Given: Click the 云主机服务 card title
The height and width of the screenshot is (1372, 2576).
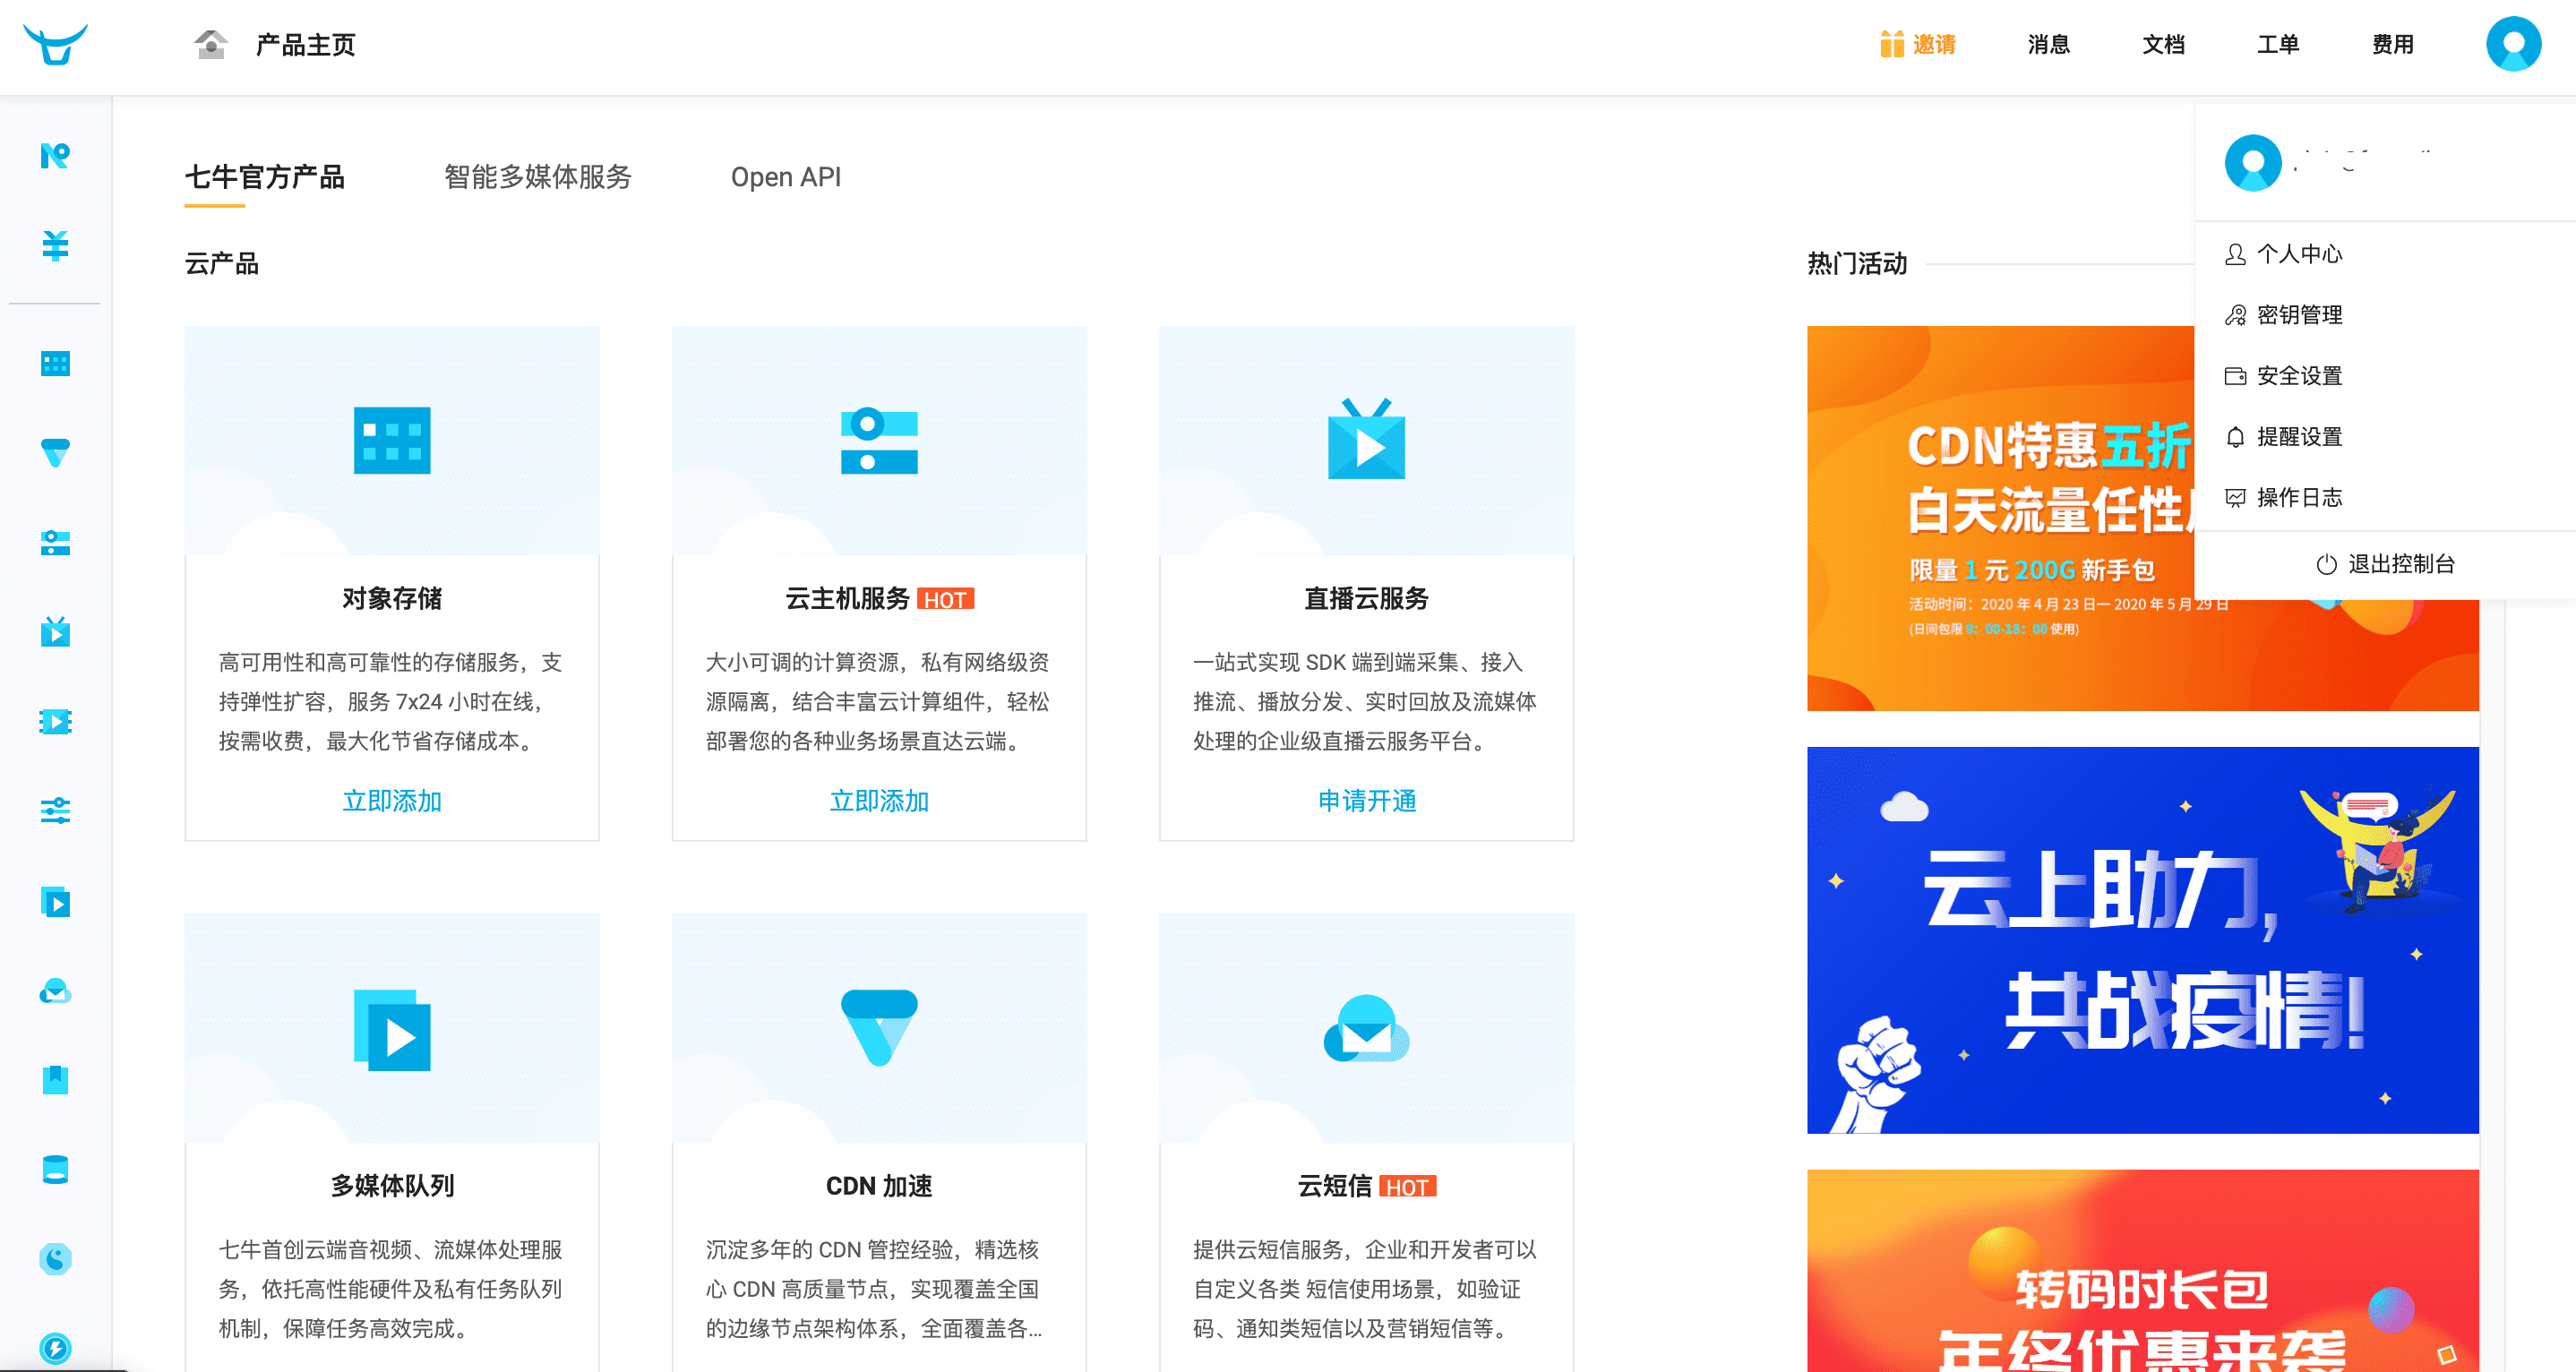Looking at the screenshot, I should [847, 598].
